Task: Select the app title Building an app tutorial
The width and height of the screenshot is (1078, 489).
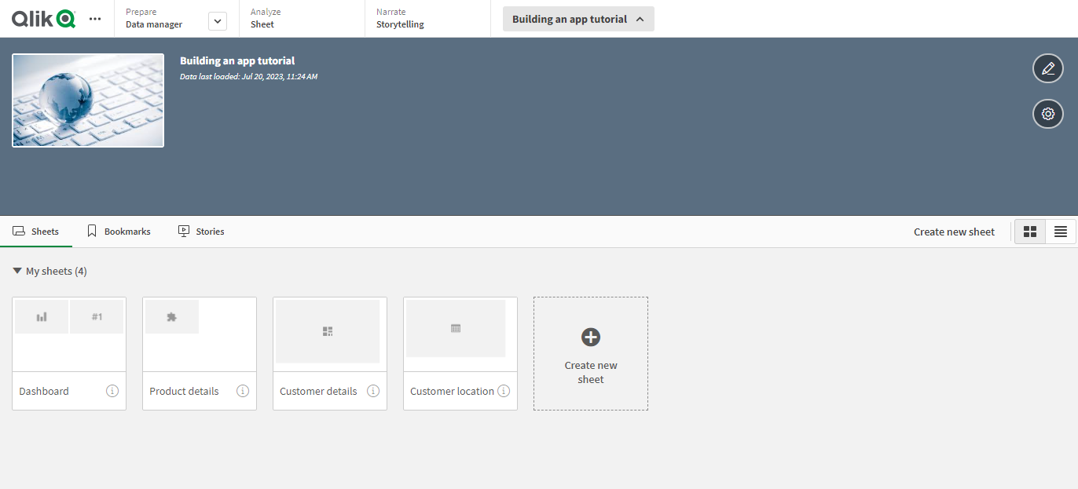Action: point(237,60)
